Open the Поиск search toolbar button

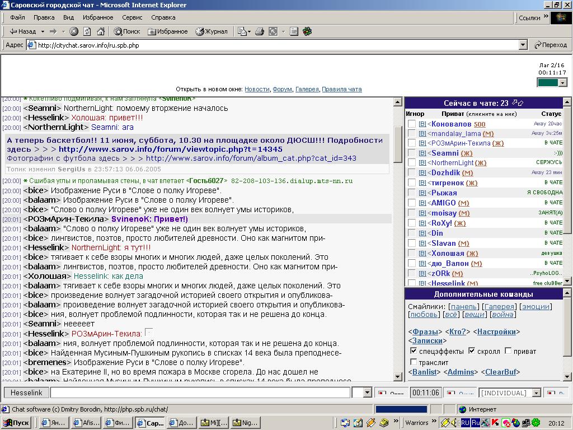(127, 32)
